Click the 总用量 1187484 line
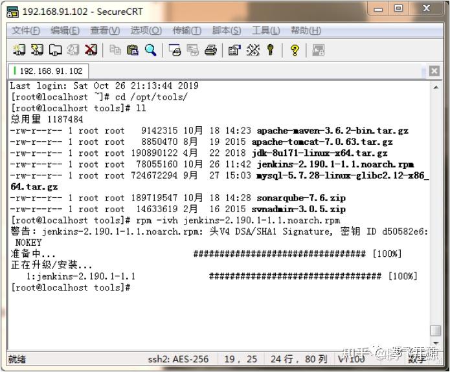This screenshot has height=372, width=450. [47, 120]
